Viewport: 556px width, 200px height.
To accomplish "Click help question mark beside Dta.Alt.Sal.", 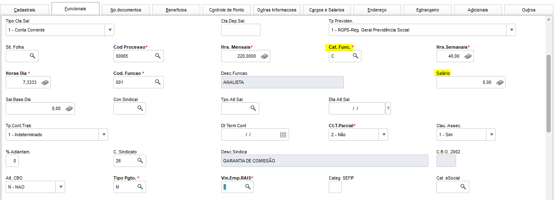I will click(388, 108).
